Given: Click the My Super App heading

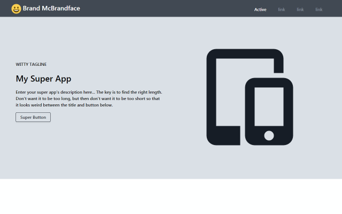Looking at the screenshot, I should [43, 79].
